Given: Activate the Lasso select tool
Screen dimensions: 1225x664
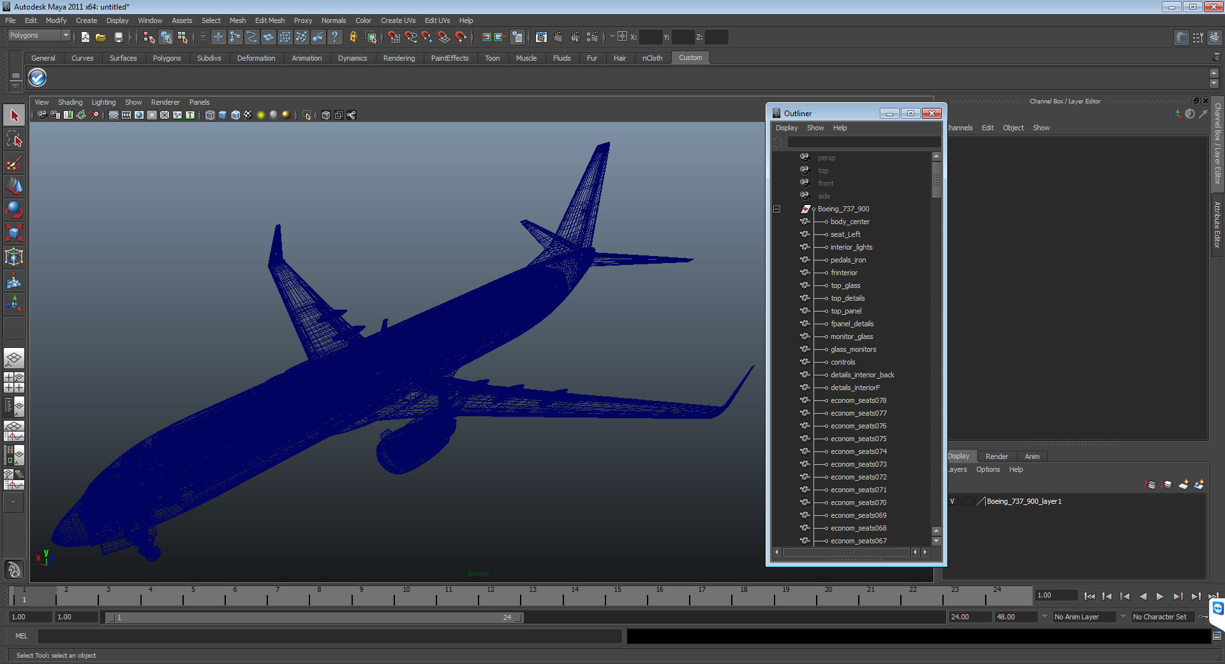Looking at the screenshot, I should (14, 139).
